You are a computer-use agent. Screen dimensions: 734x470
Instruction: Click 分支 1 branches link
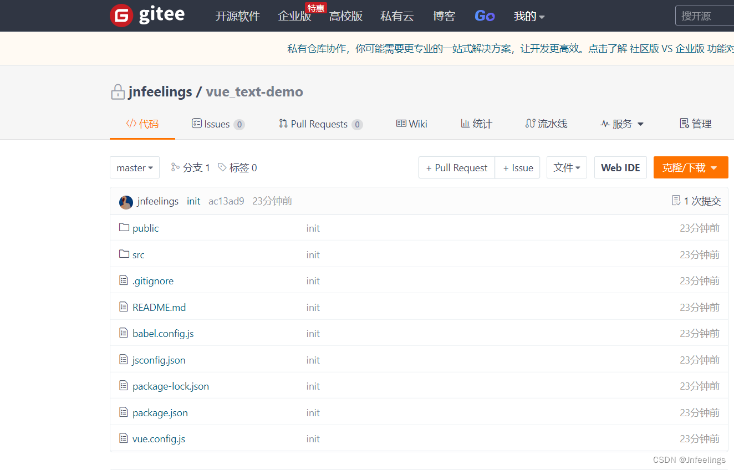point(191,167)
